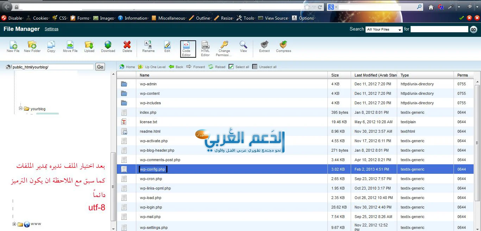The width and height of the screenshot is (481, 231).
Task: Expand the www folder tree node
Action: (x=14, y=224)
